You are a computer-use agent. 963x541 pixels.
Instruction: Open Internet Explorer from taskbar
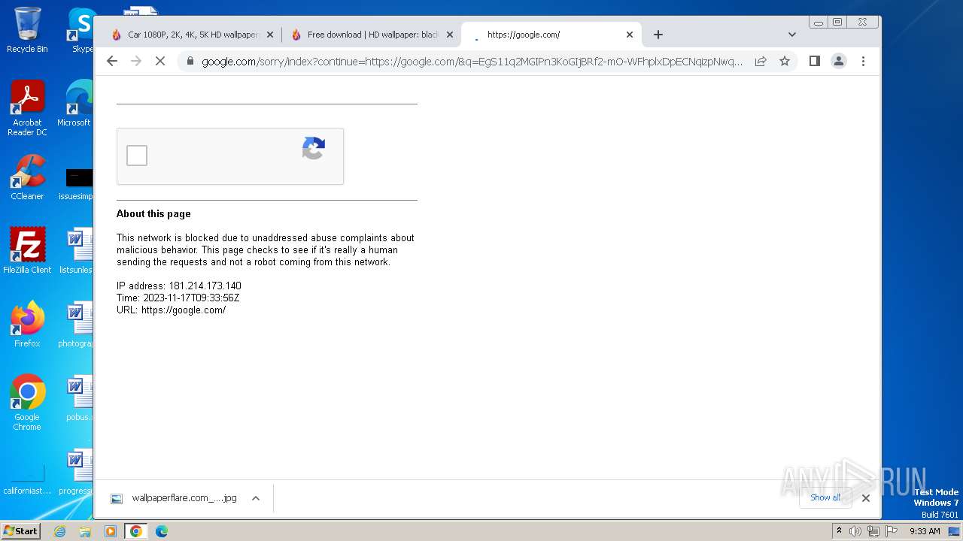point(60,531)
